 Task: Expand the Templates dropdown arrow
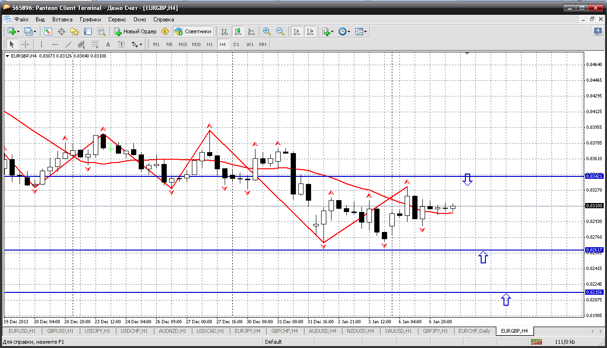(366, 31)
